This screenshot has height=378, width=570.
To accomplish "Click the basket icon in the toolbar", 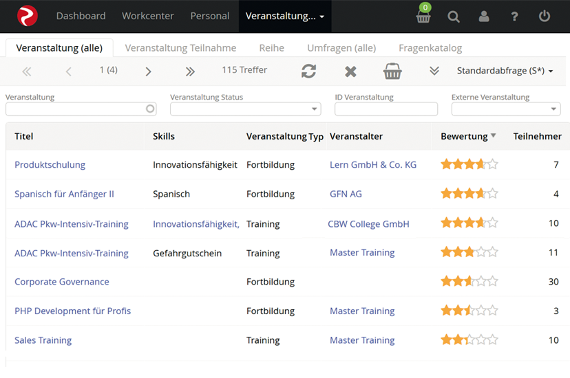I will tap(392, 71).
